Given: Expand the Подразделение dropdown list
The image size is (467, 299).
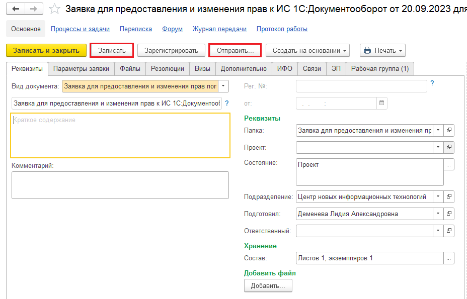Looking at the screenshot, I should 438,196.
